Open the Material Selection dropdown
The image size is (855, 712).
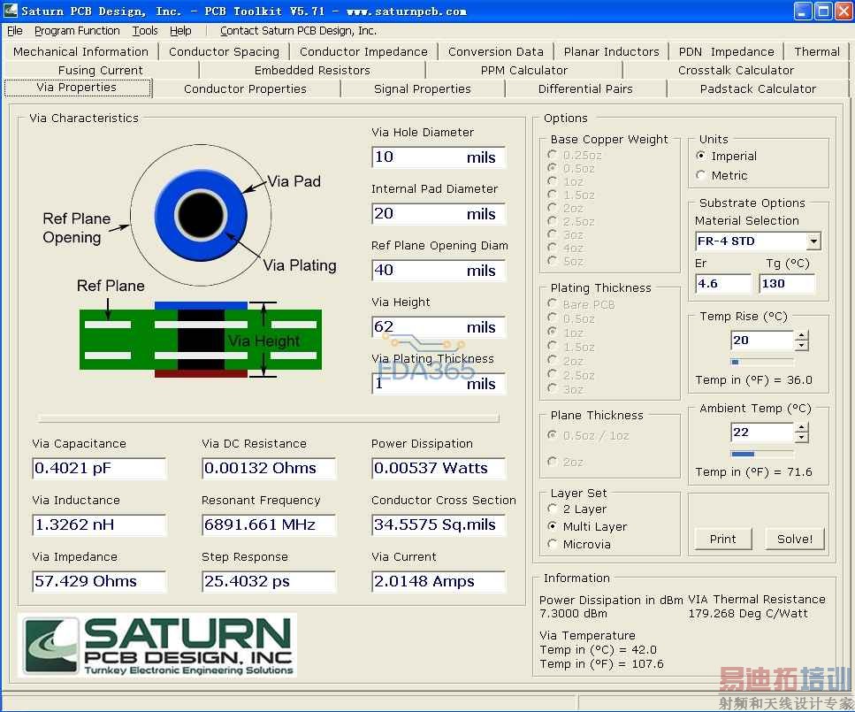pos(813,241)
